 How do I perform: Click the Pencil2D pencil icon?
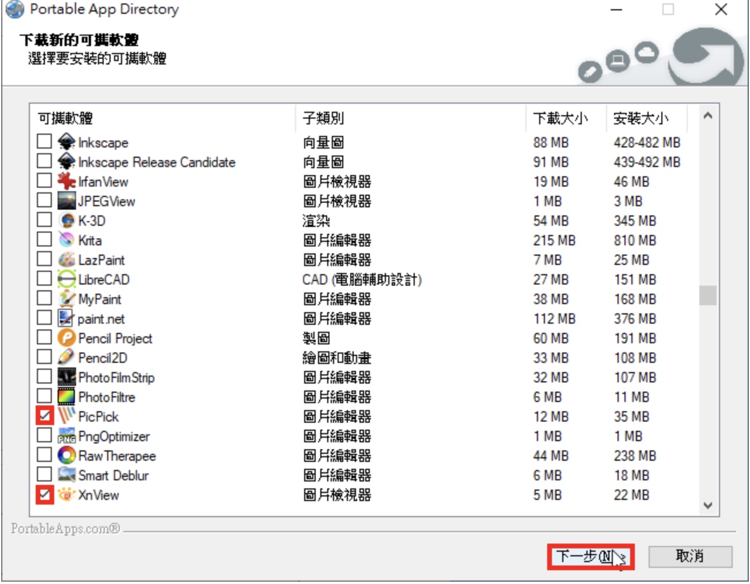pyautogui.click(x=66, y=357)
